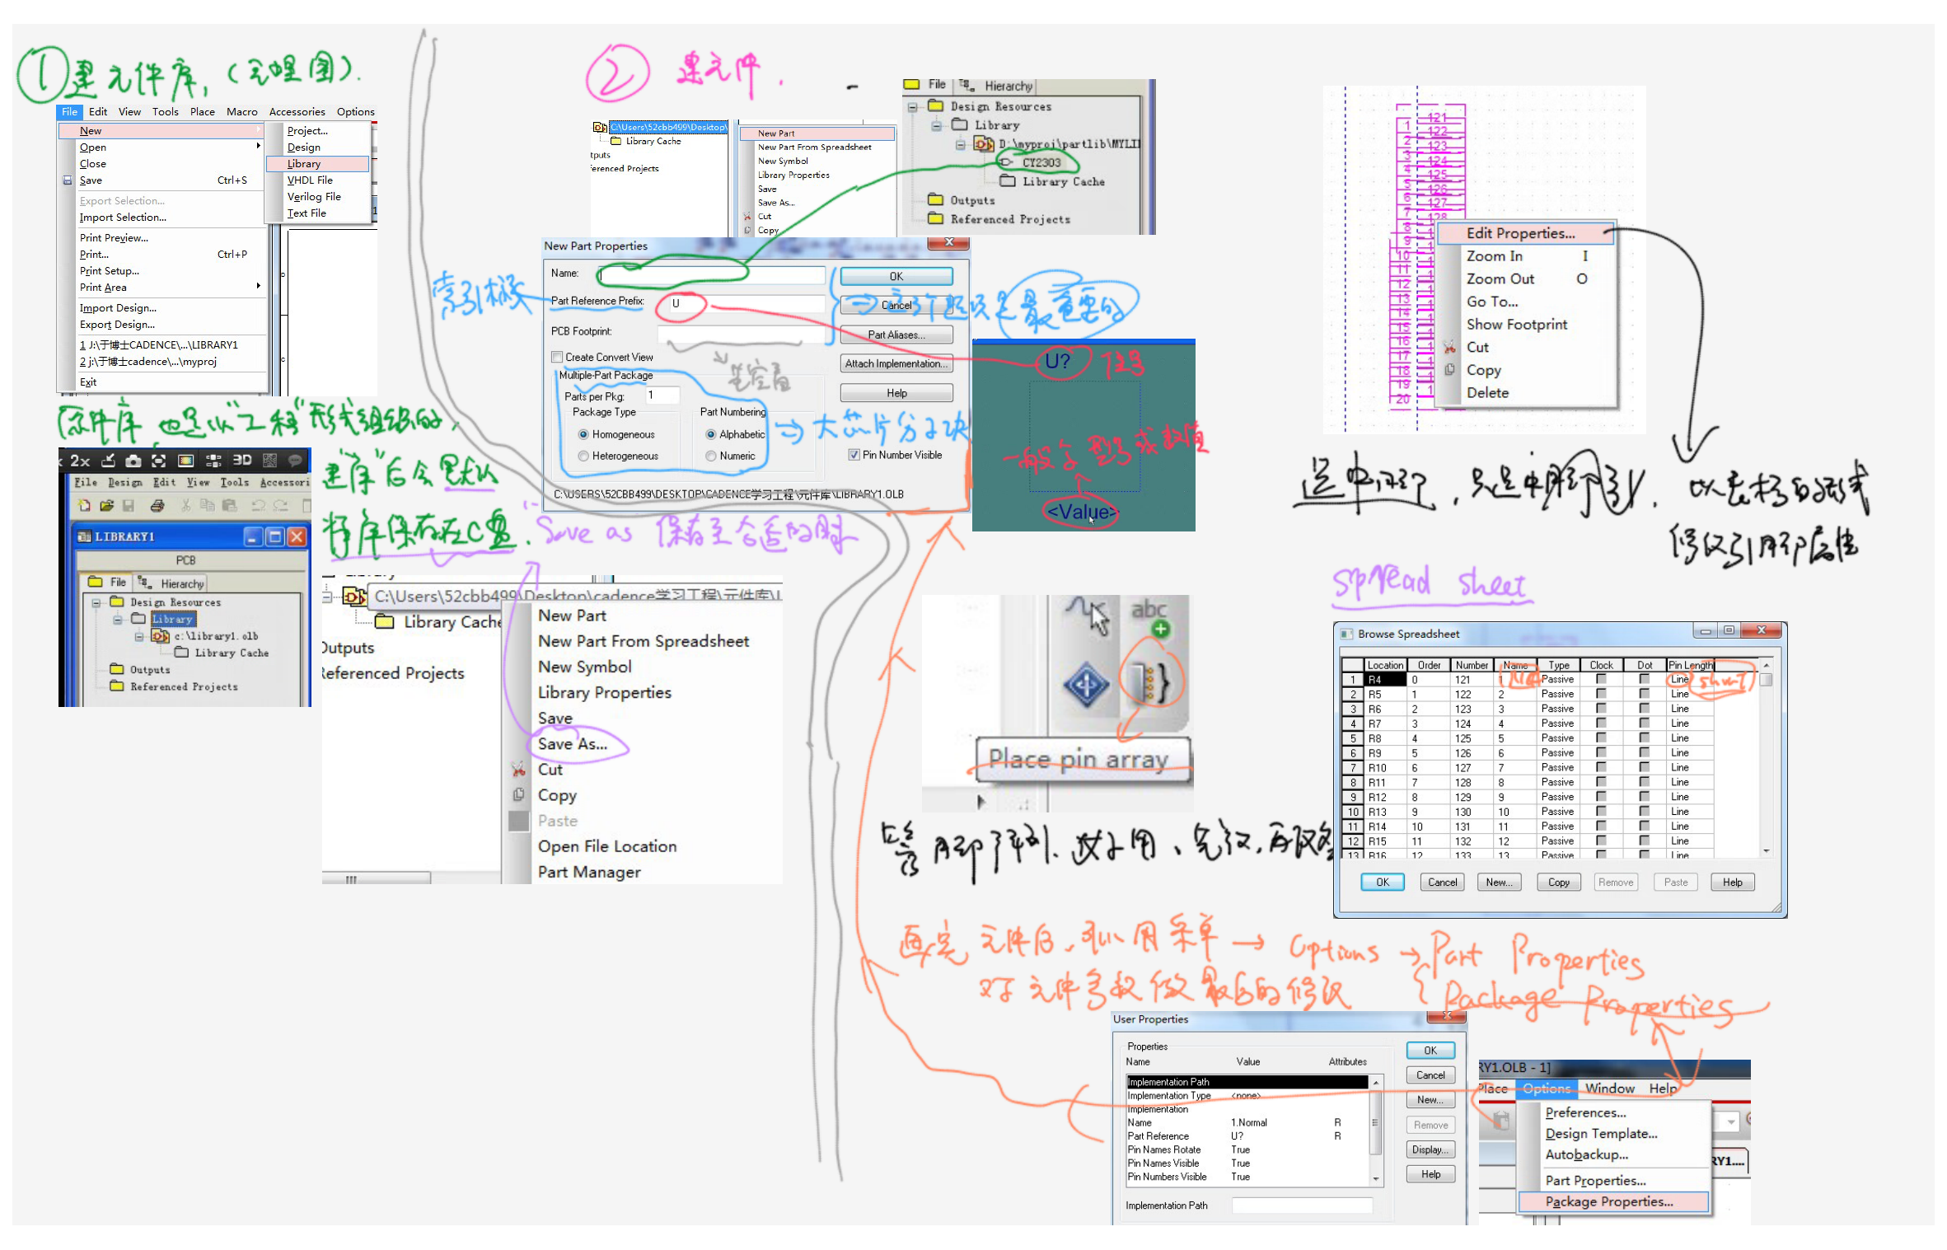Click the Hierarchy tab icon in LIBRARY1 window

[144, 582]
